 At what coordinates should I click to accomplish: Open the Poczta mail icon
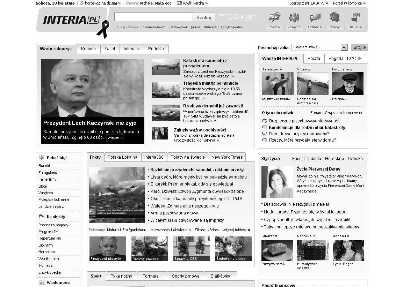pyautogui.click(x=274, y=18)
